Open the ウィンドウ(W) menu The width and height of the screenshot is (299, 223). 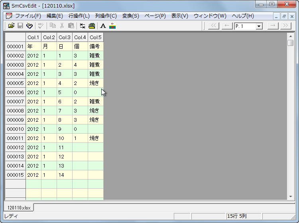tap(210, 16)
